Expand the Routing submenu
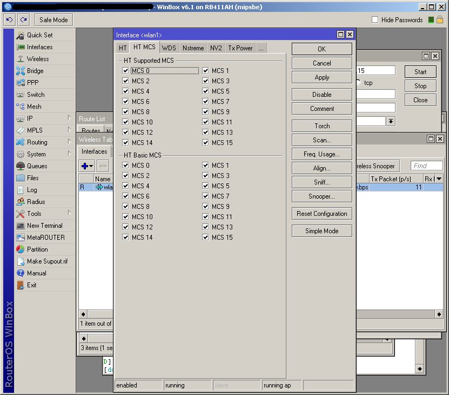The width and height of the screenshot is (449, 395). point(69,142)
